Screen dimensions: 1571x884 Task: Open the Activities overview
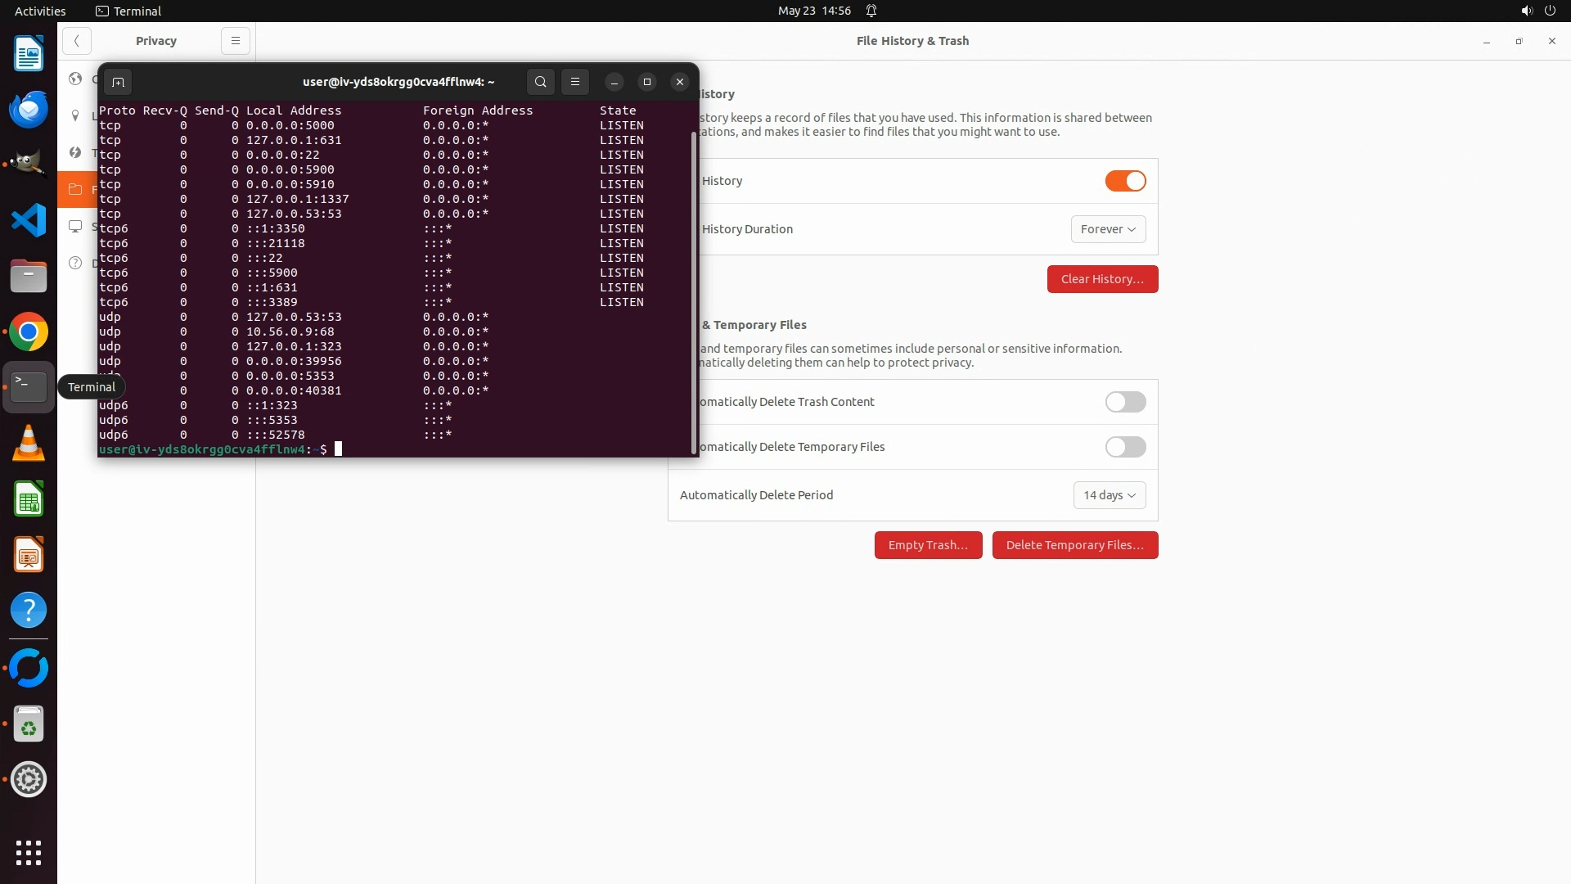(40, 11)
